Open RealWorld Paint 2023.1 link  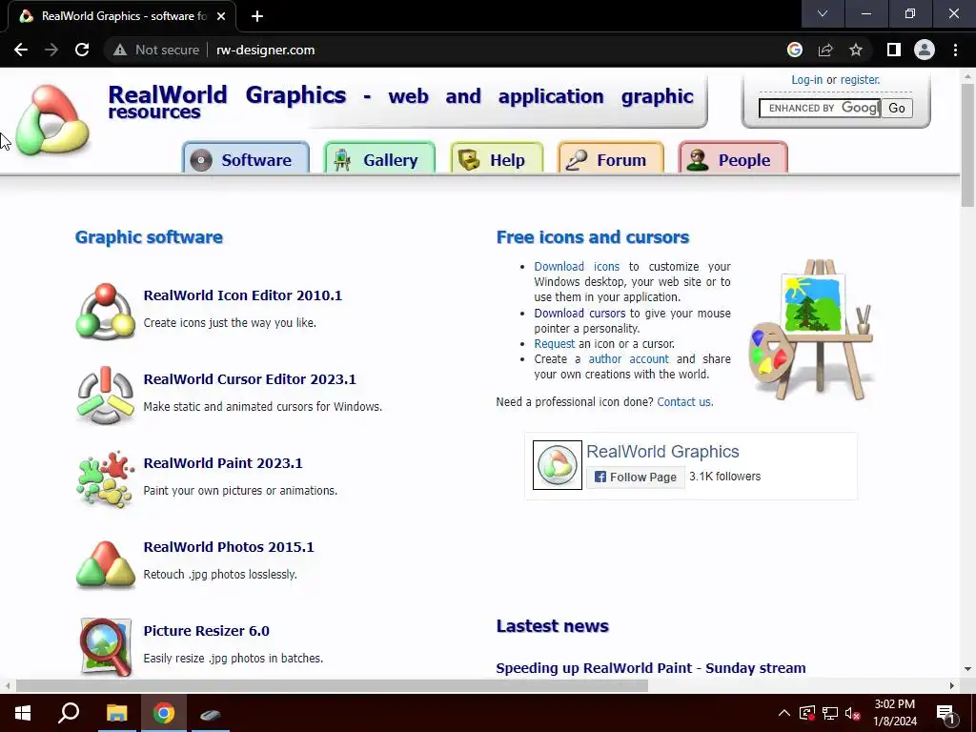(223, 463)
